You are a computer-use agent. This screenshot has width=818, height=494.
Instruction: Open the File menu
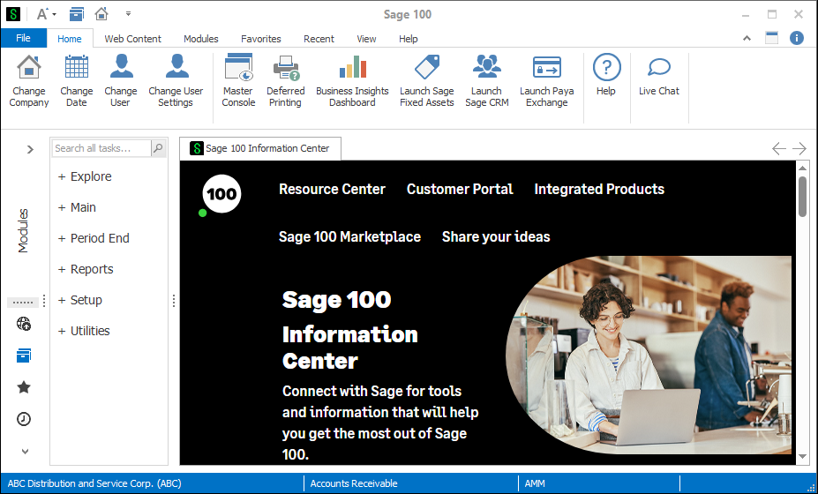click(23, 39)
